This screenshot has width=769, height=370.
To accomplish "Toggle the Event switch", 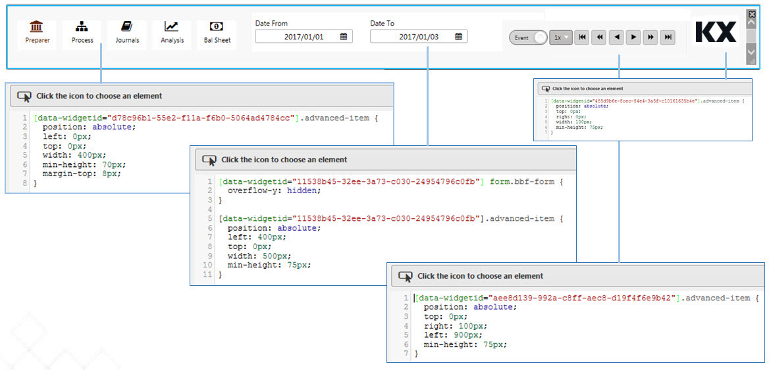I will coord(528,38).
